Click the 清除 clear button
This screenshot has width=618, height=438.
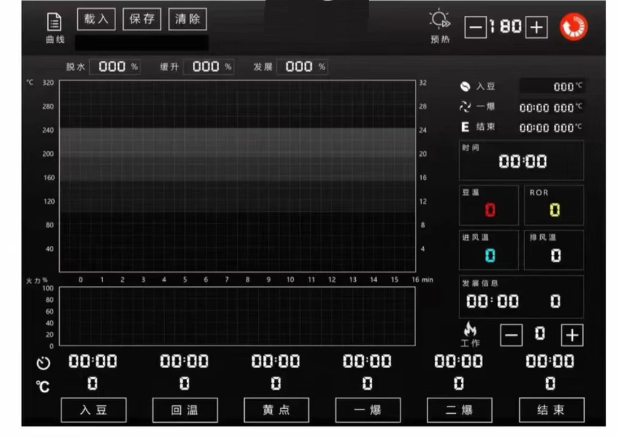pyautogui.click(x=188, y=19)
